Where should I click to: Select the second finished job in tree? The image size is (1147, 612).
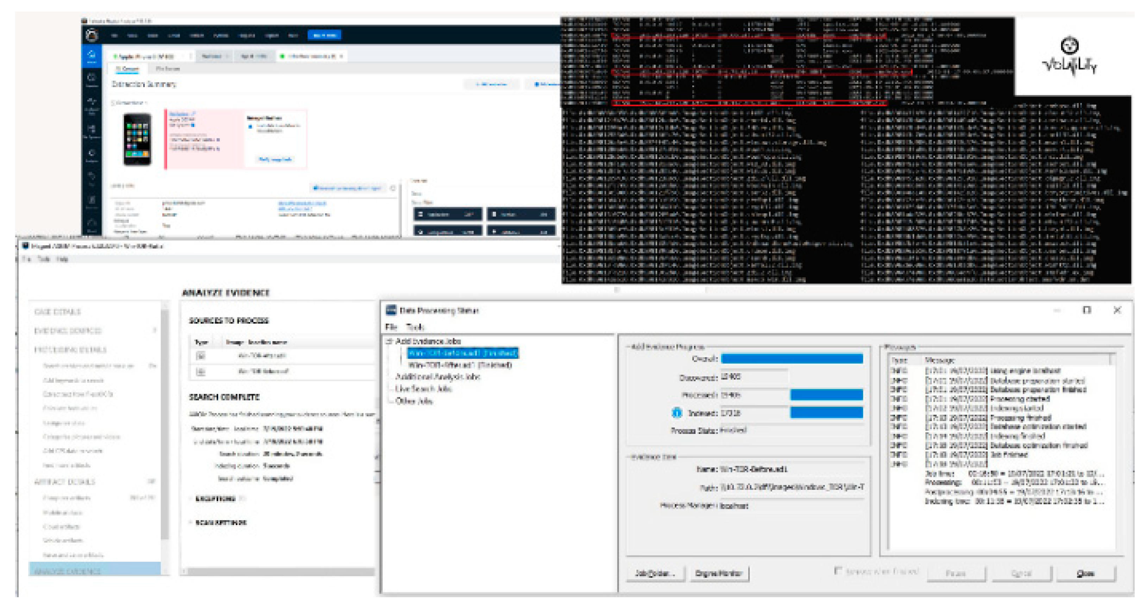click(460, 365)
